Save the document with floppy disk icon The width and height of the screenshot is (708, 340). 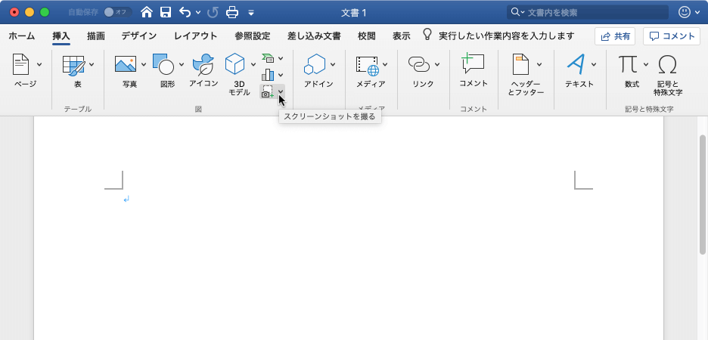[166, 12]
